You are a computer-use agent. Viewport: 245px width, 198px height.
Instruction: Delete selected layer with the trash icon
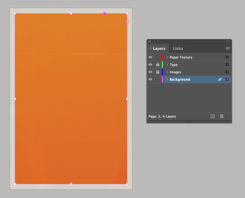pos(221,116)
